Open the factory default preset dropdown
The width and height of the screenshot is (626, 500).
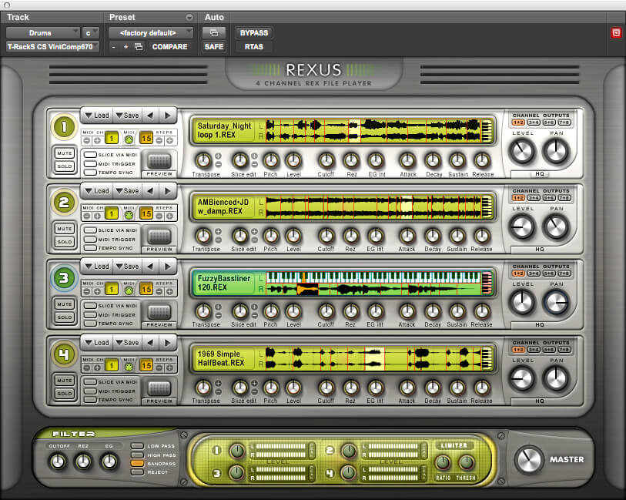(x=151, y=33)
